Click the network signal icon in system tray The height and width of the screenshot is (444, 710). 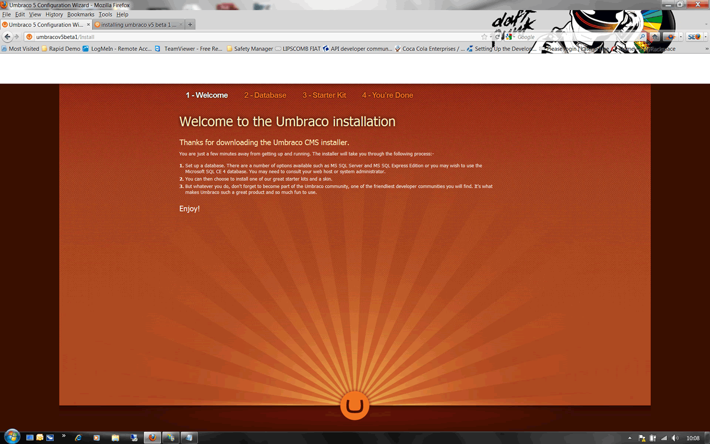664,438
